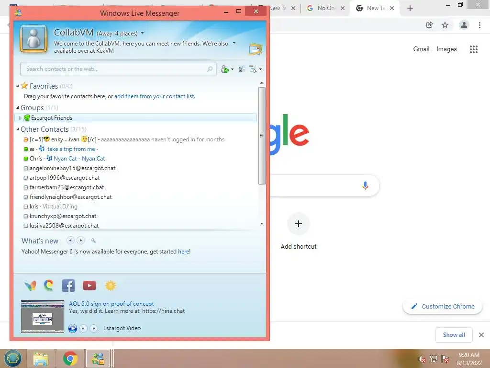Click the AOL video thumbnail

pos(43,316)
